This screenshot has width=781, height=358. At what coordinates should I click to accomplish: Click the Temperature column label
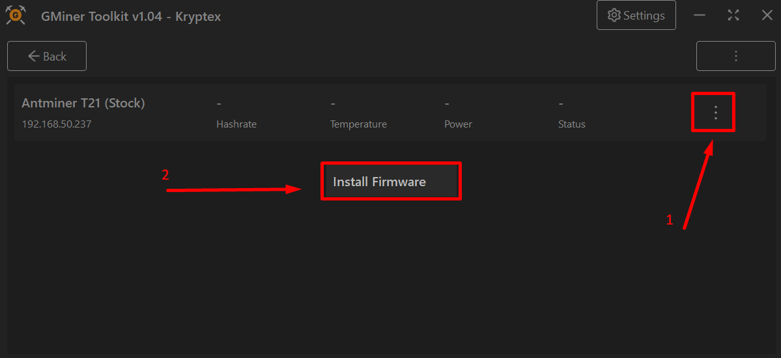click(x=358, y=124)
